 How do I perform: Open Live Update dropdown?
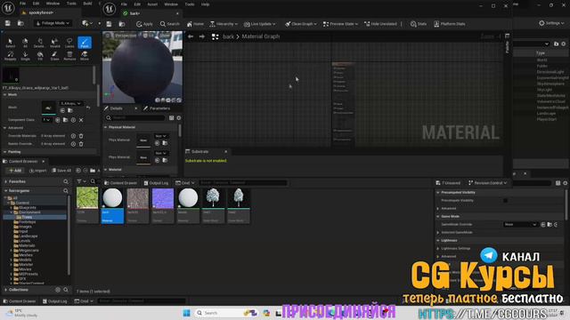[x=259, y=24]
